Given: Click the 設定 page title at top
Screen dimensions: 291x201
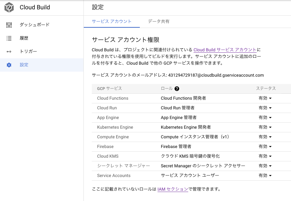Looking at the screenshot, I should (98, 7).
